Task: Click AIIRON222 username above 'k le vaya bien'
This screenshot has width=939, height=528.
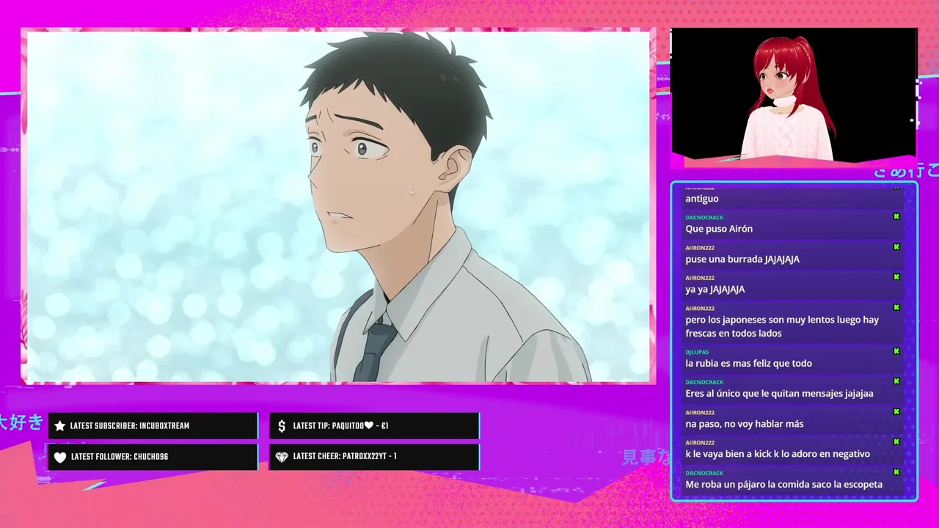Action: (700, 443)
